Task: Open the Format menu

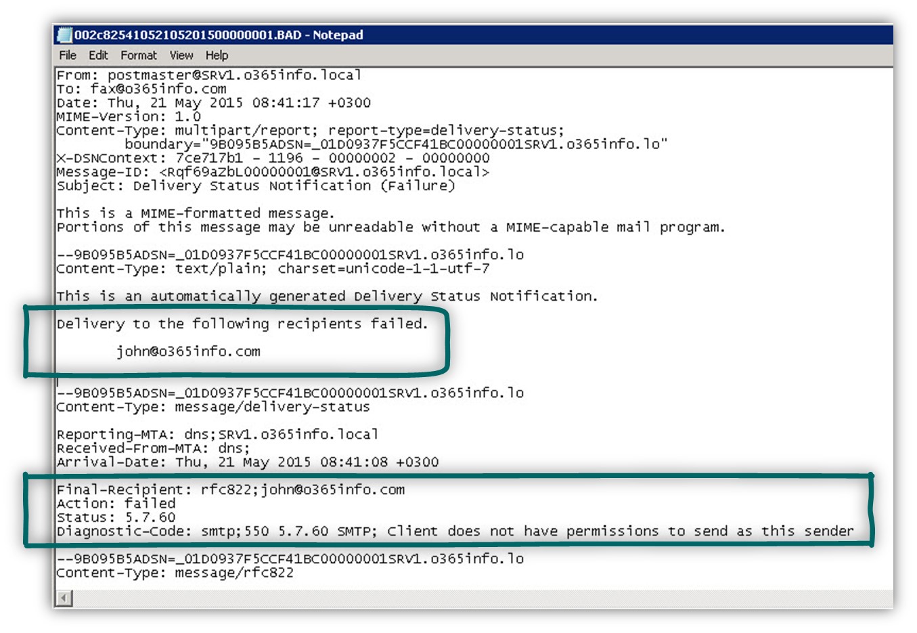Action: tap(139, 56)
